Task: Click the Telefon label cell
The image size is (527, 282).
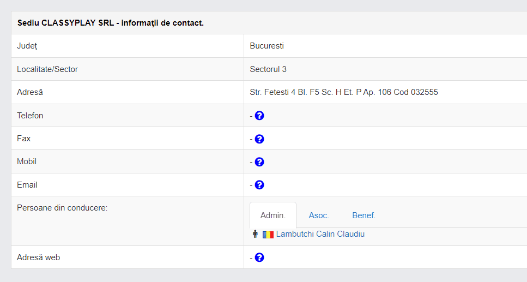Action: [x=128, y=116]
